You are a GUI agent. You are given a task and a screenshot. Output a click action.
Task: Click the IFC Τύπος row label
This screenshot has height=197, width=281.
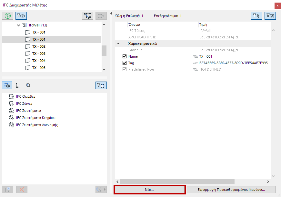(x=136, y=31)
